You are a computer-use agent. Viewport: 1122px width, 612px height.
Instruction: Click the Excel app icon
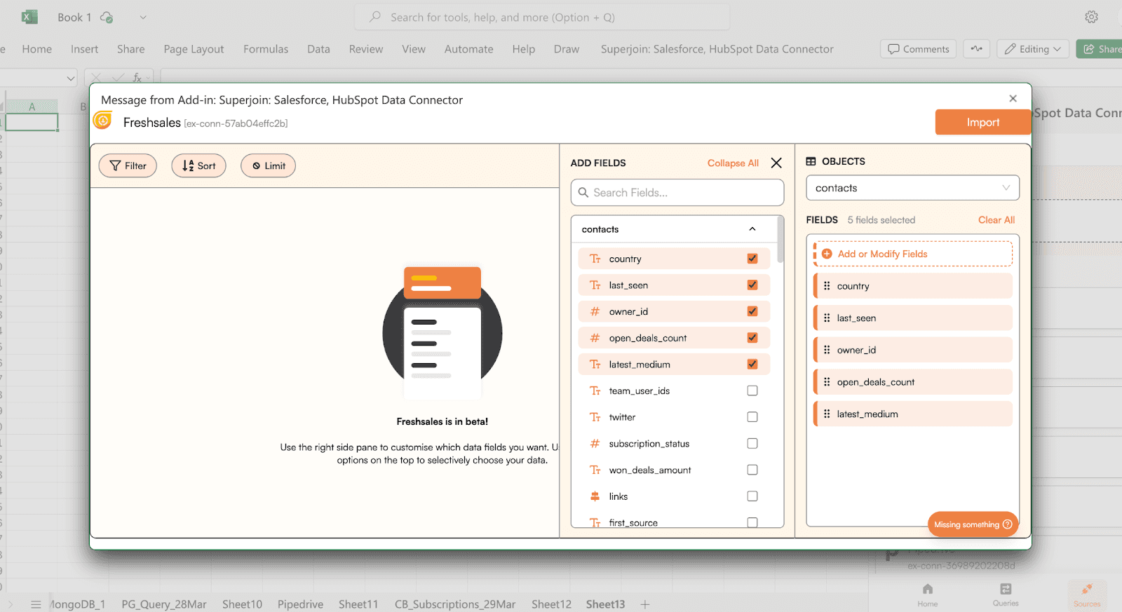29,17
